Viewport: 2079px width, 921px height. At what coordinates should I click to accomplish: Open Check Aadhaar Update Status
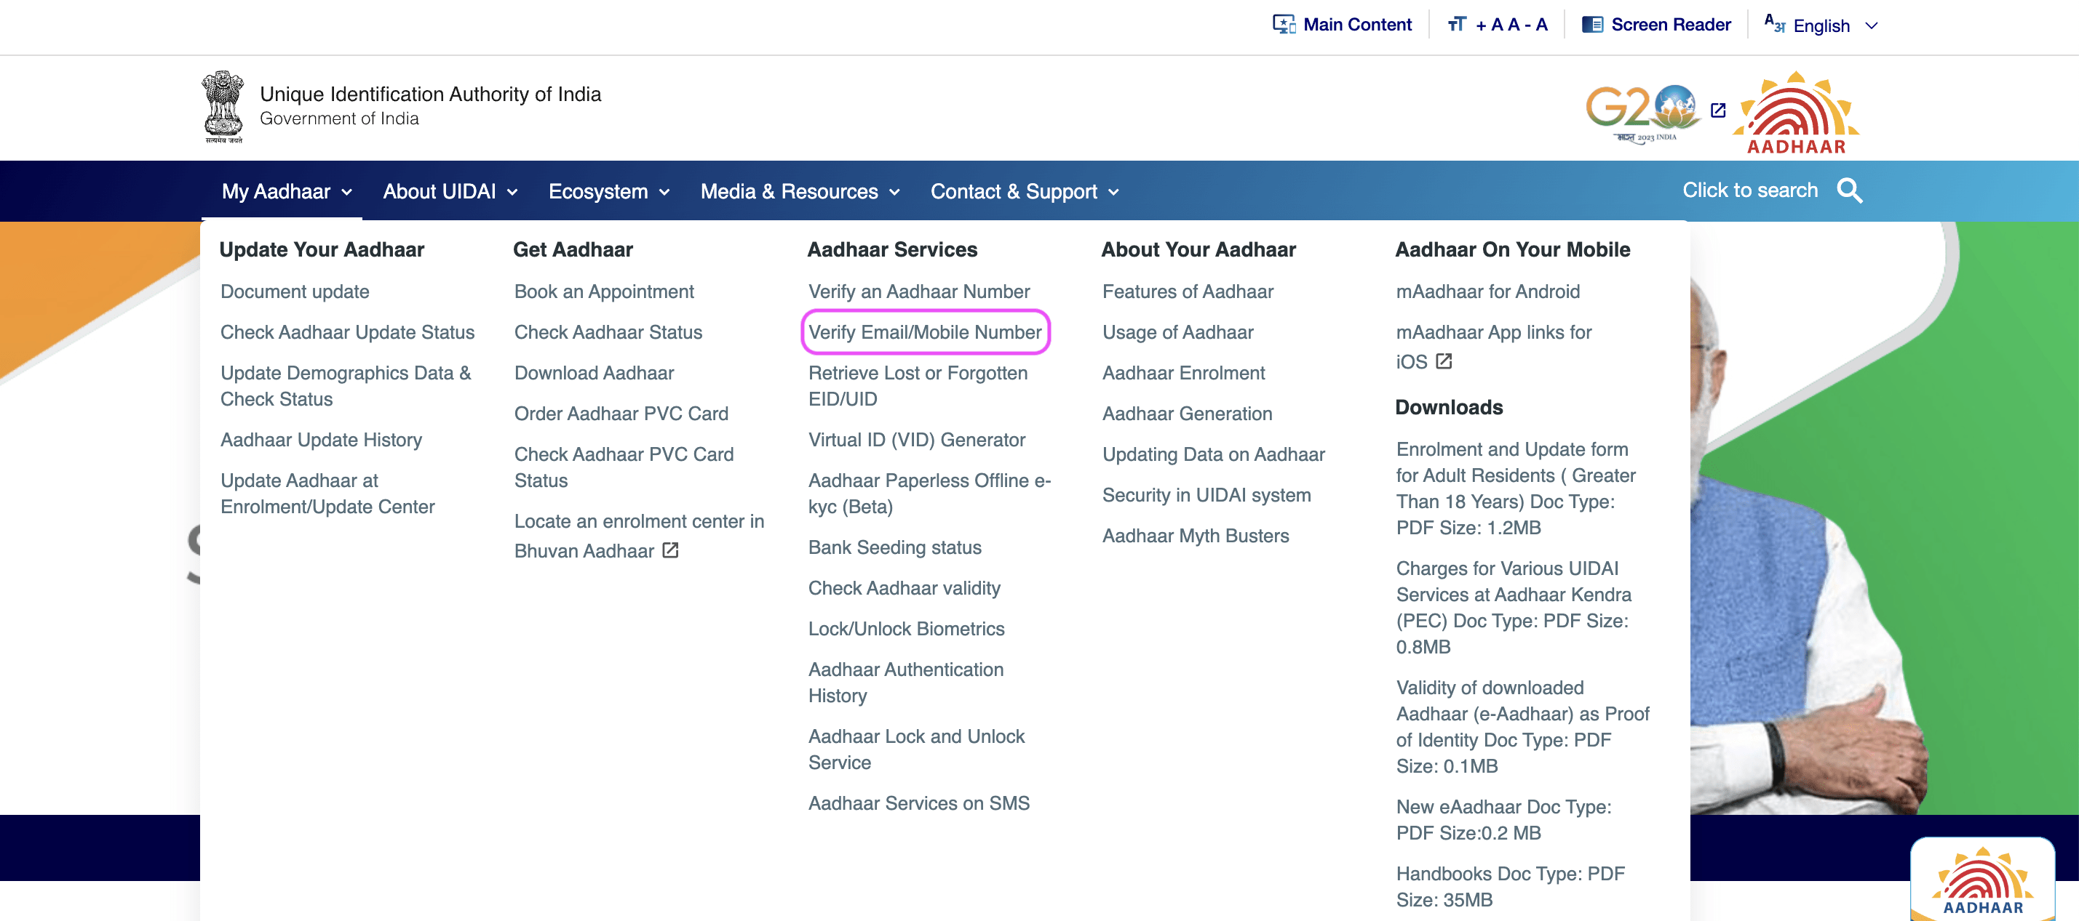point(347,332)
